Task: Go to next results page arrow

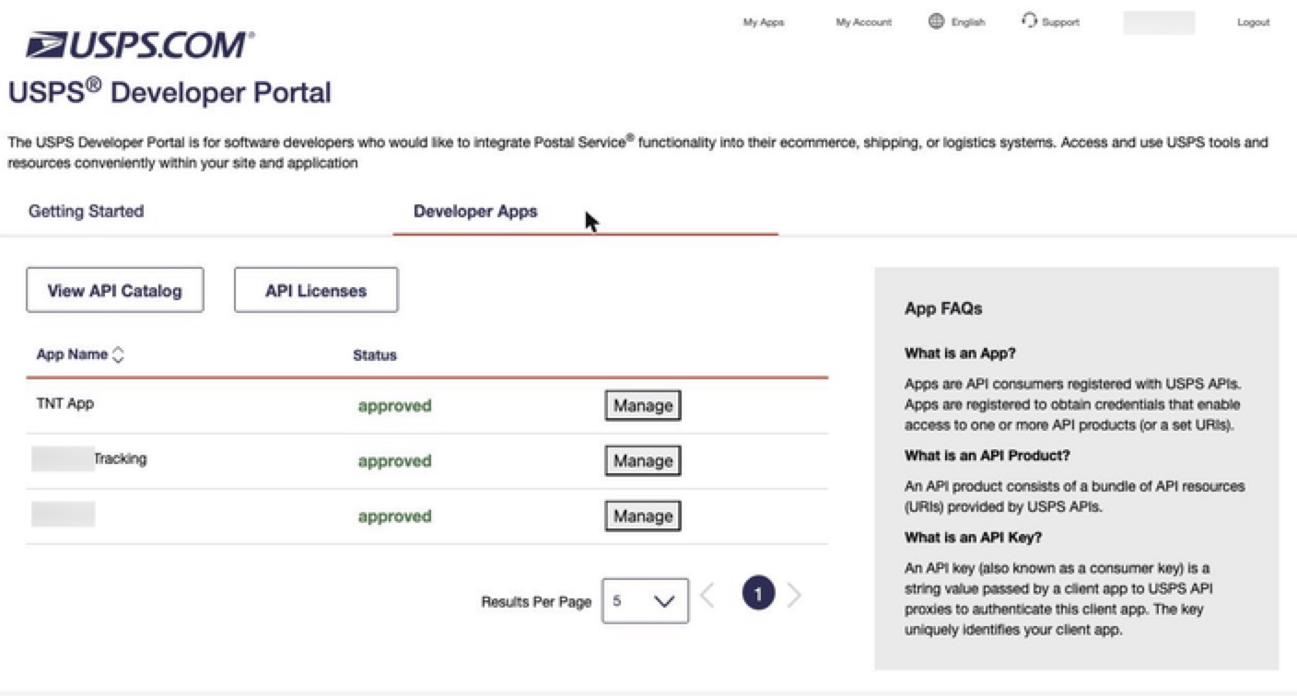Action: (x=794, y=595)
